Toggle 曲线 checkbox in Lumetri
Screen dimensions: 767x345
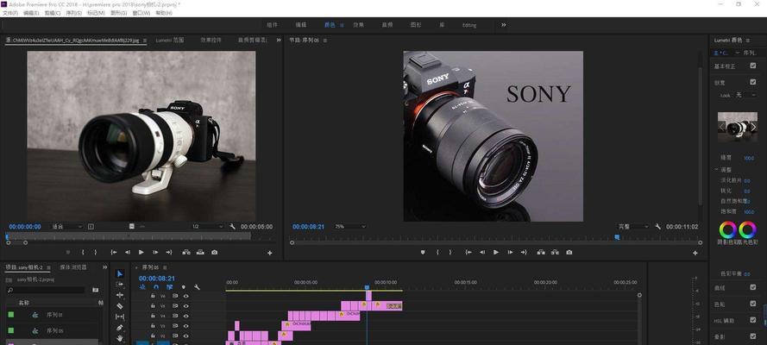[753, 287]
